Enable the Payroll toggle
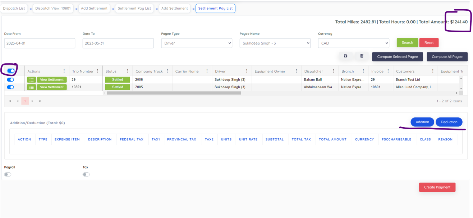Viewport: 473px width, 218px height. [x=8, y=175]
